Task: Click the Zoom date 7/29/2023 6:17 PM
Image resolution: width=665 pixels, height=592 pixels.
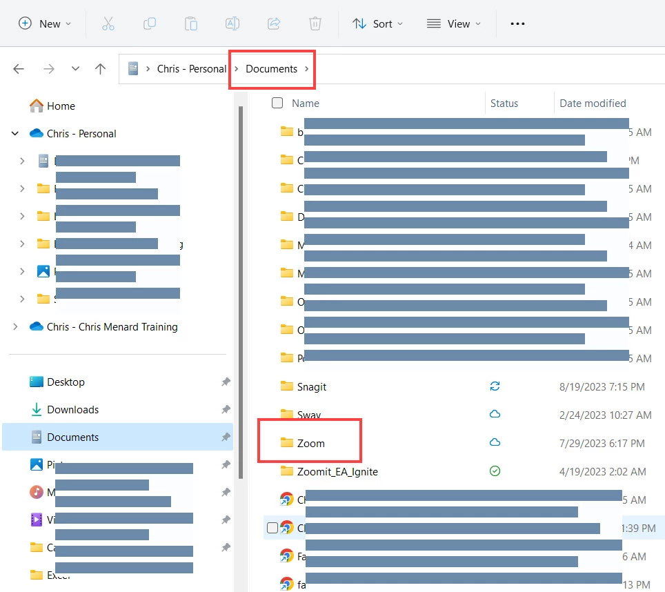Action: click(x=602, y=444)
